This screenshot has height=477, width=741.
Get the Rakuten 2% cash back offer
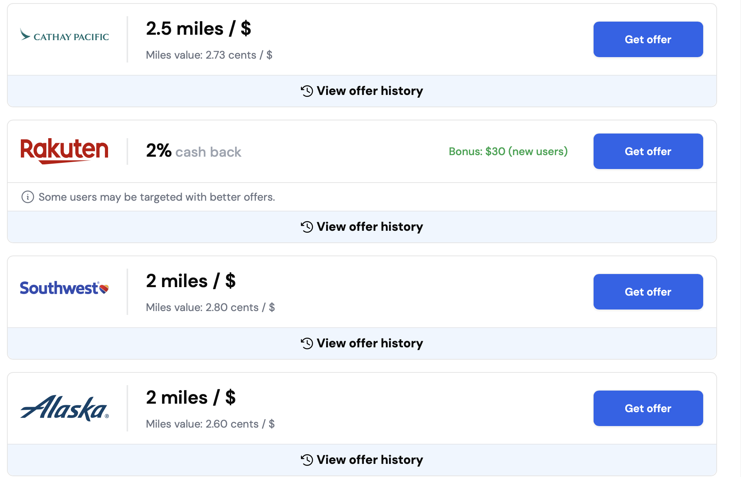tap(648, 151)
